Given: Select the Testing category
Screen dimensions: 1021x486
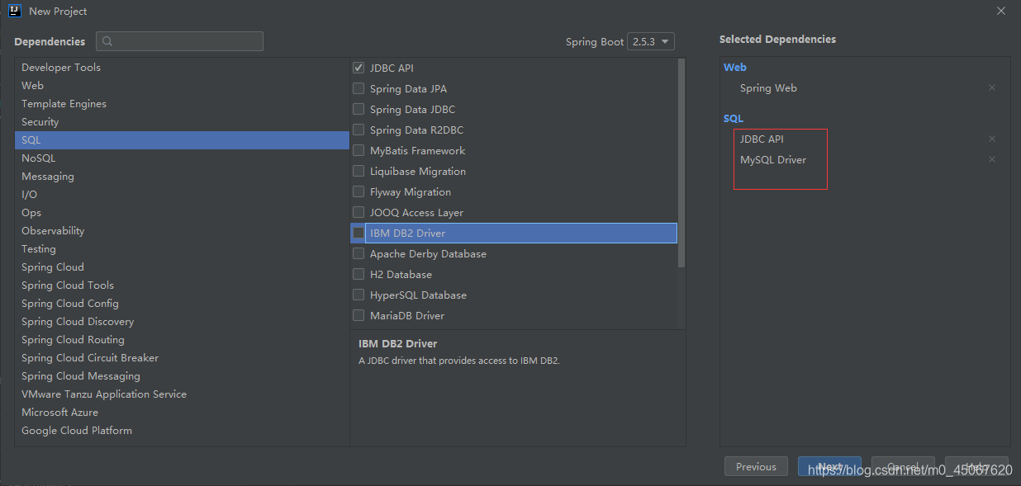Looking at the screenshot, I should coord(182,249).
